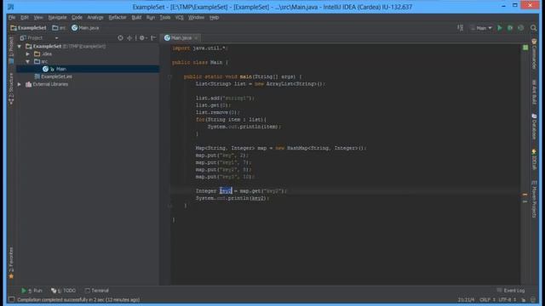
Task: Open the Help menu
Action: coord(214,17)
